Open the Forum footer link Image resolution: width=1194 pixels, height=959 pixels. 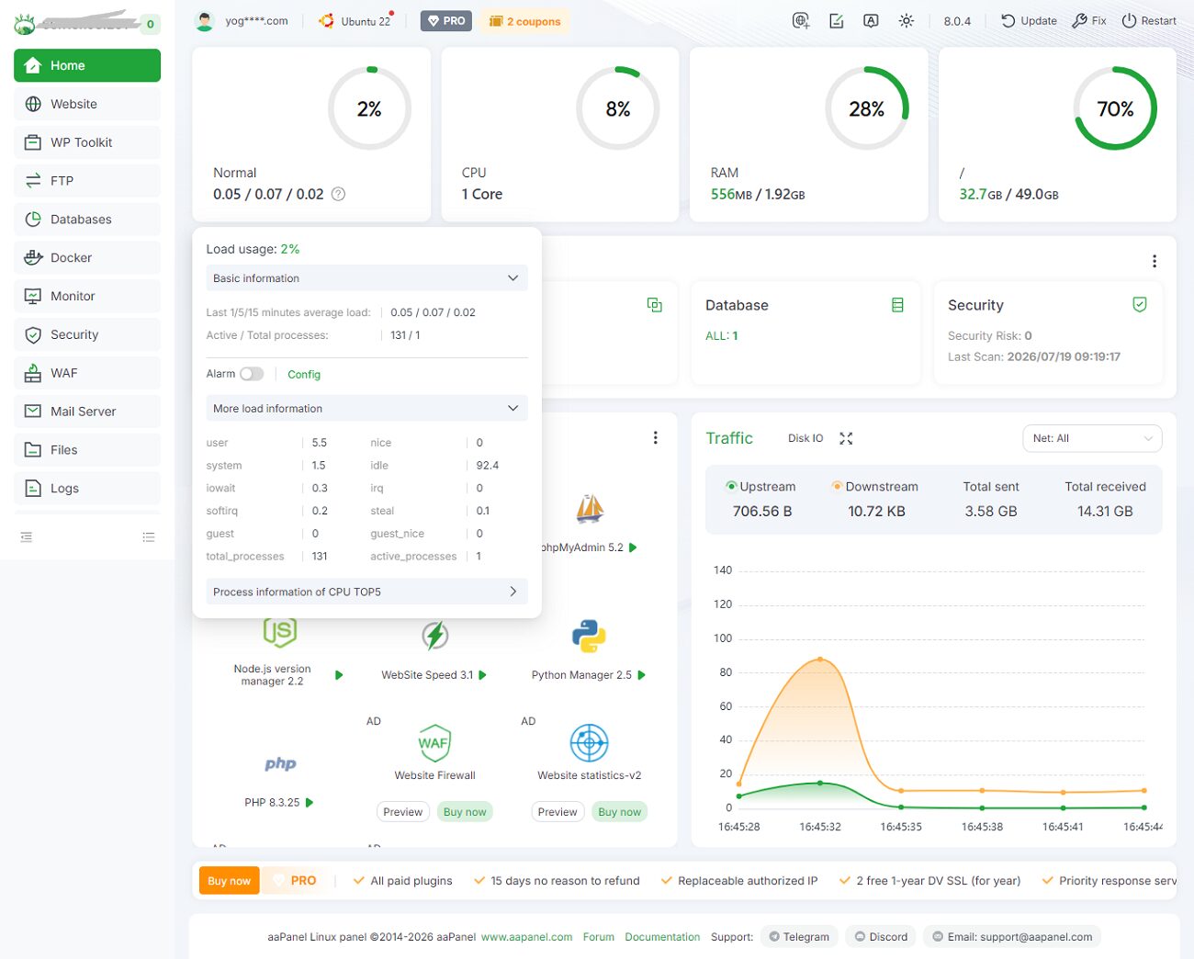pos(599,937)
